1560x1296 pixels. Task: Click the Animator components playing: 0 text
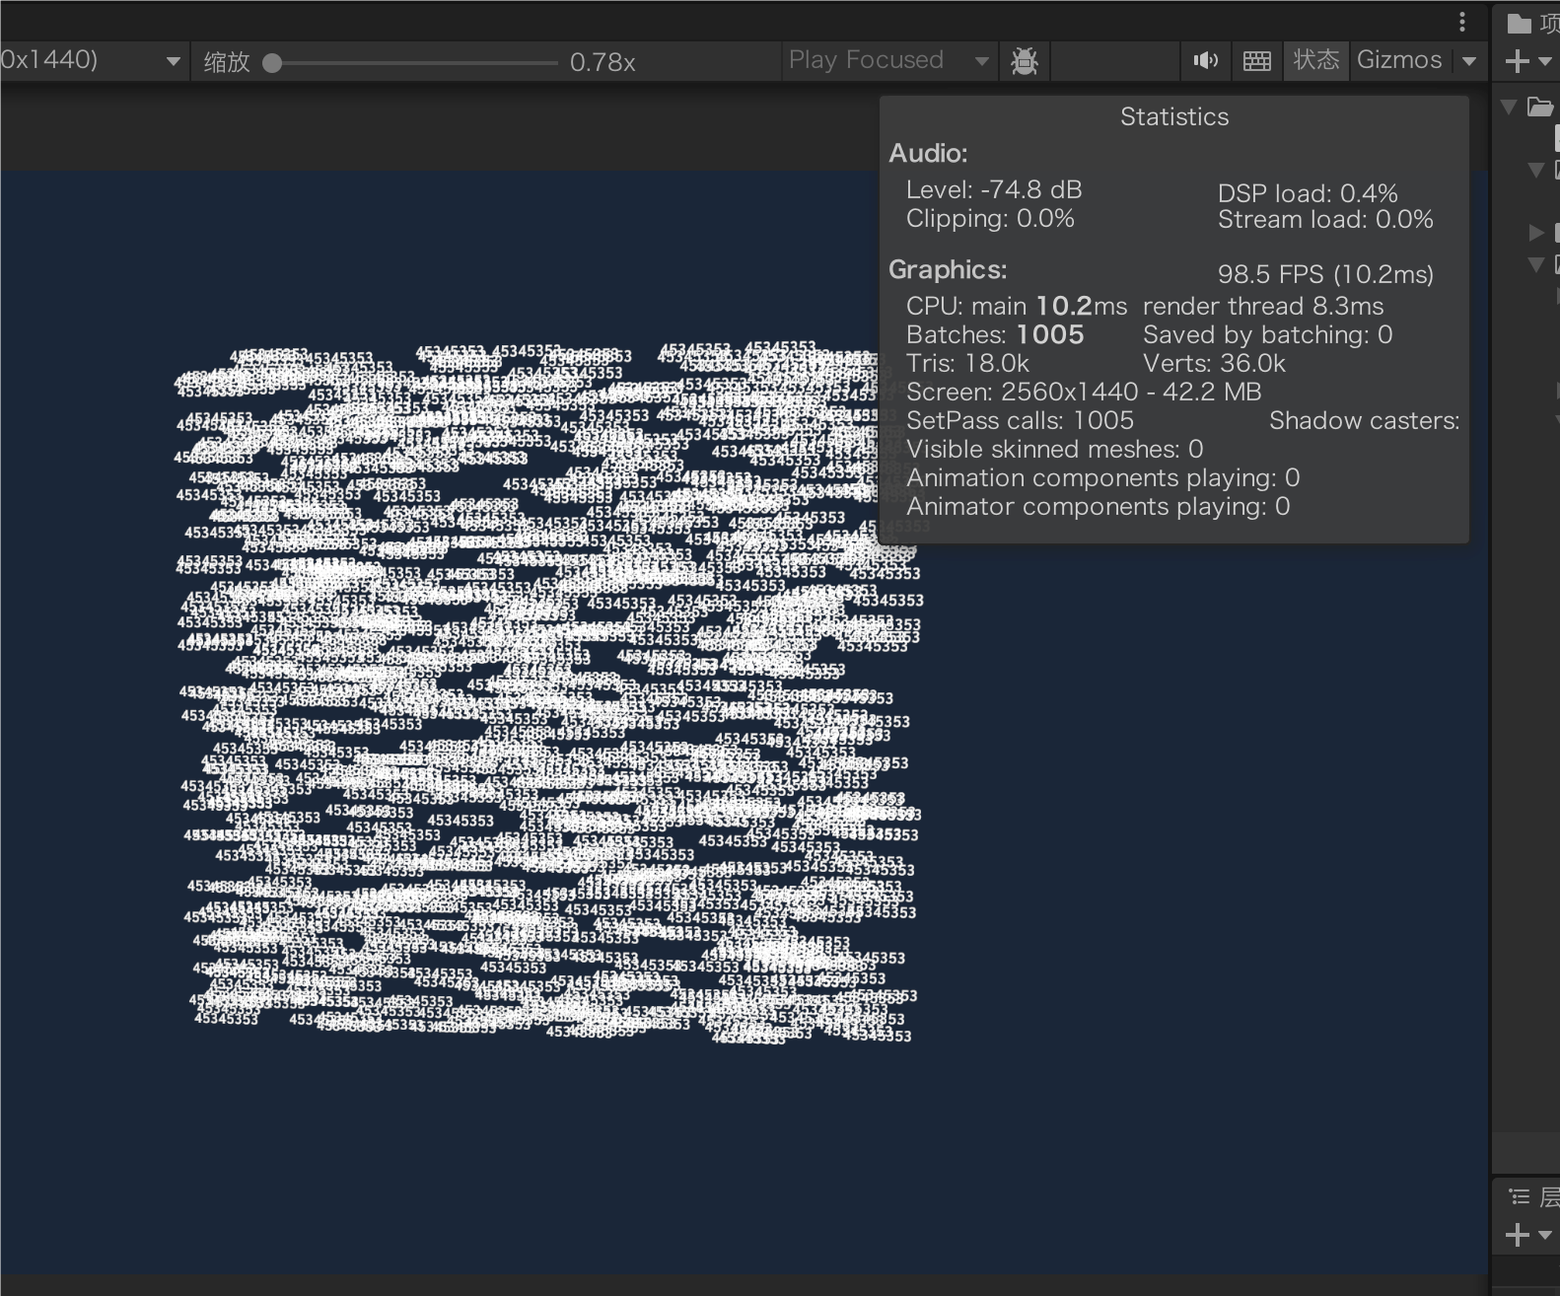pos(1098,506)
